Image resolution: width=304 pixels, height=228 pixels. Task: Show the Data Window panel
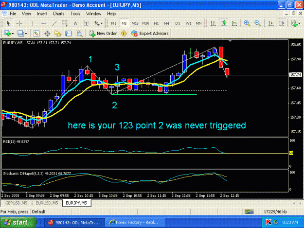[x=47, y=34]
